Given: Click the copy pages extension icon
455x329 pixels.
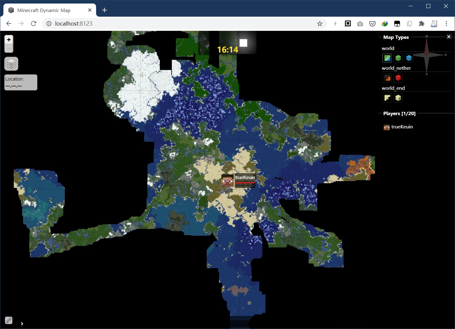Looking at the screenshot, I should pyautogui.click(x=409, y=24).
